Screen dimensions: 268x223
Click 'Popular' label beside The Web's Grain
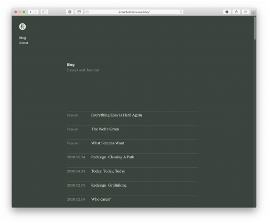(x=73, y=129)
